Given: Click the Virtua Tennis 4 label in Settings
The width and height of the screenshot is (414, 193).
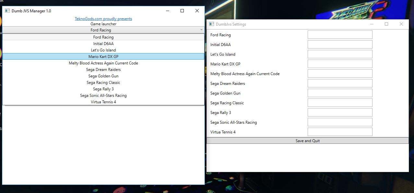Looking at the screenshot, I should pyautogui.click(x=223, y=132).
